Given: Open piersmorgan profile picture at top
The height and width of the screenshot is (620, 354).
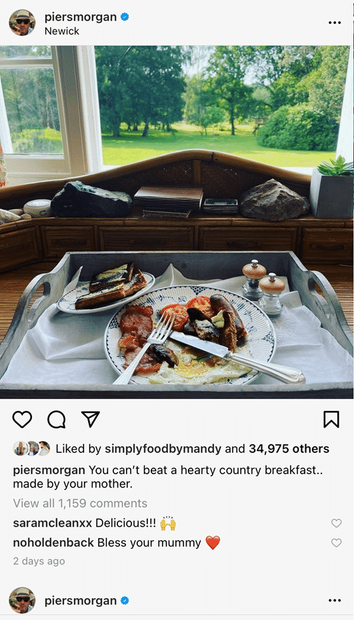Looking at the screenshot, I should click(22, 23).
